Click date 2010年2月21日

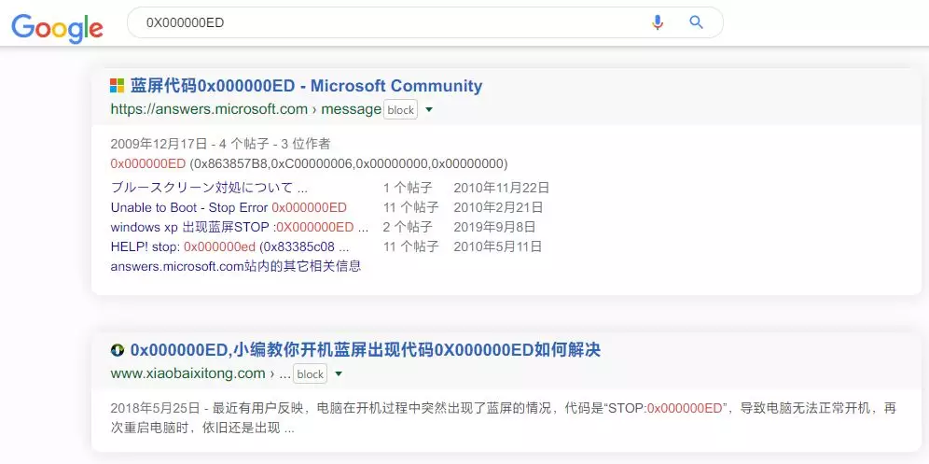pyautogui.click(x=498, y=207)
